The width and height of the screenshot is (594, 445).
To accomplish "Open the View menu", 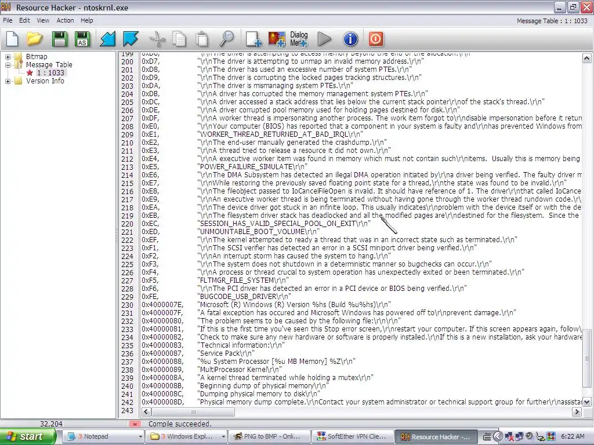I will click(43, 20).
